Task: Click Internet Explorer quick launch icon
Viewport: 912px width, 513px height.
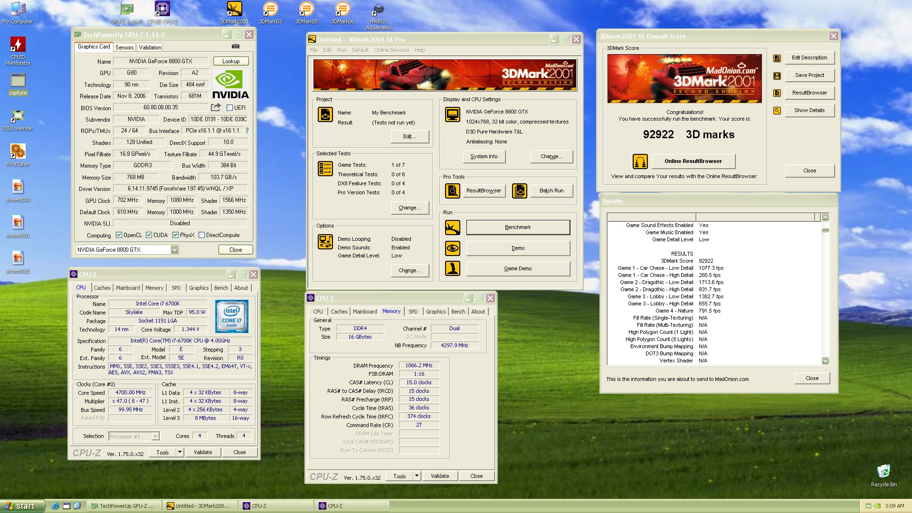Action: [55, 506]
